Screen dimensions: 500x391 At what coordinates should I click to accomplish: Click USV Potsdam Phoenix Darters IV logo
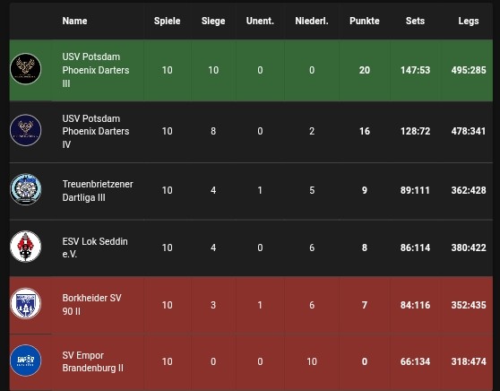[x=25, y=130]
